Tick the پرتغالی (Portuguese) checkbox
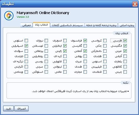The width and height of the screenshot is (139, 115). pos(46,51)
